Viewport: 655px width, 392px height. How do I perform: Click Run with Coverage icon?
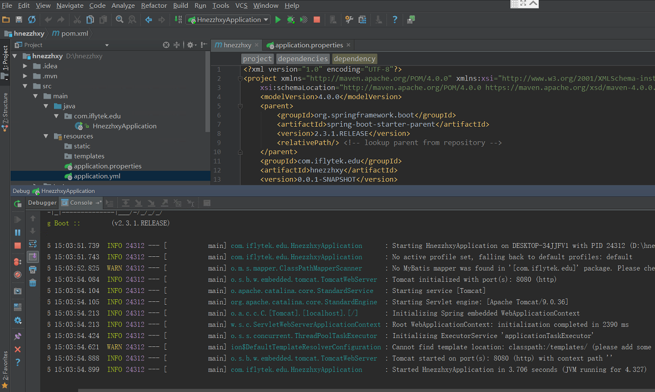pyautogui.click(x=304, y=19)
